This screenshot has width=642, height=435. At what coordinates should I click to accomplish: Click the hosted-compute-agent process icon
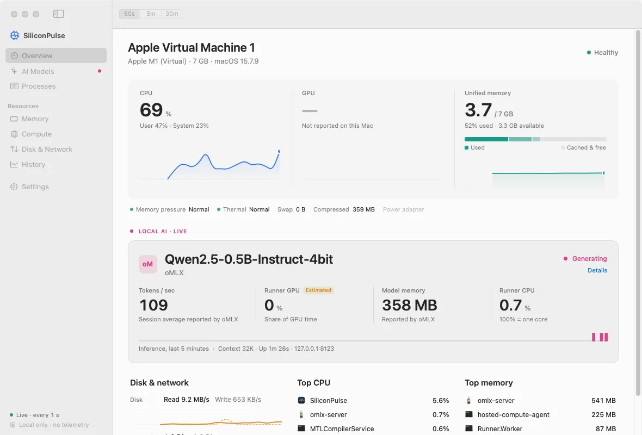469,414
